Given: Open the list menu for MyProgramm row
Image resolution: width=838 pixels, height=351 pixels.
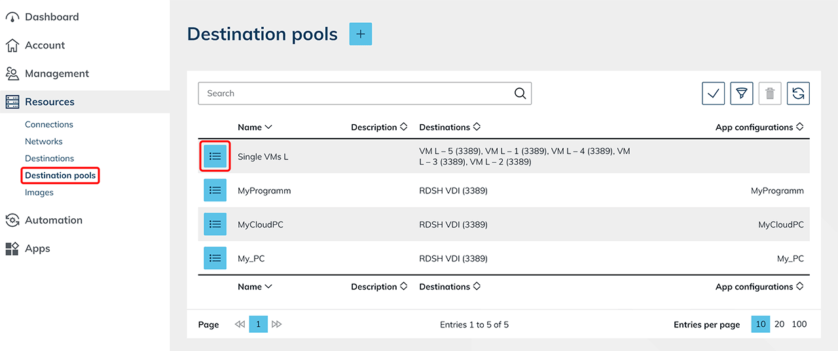Looking at the screenshot, I should [215, 191].
